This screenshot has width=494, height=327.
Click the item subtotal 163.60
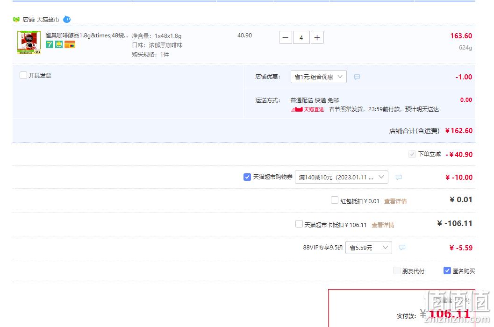tap(461, 36)
